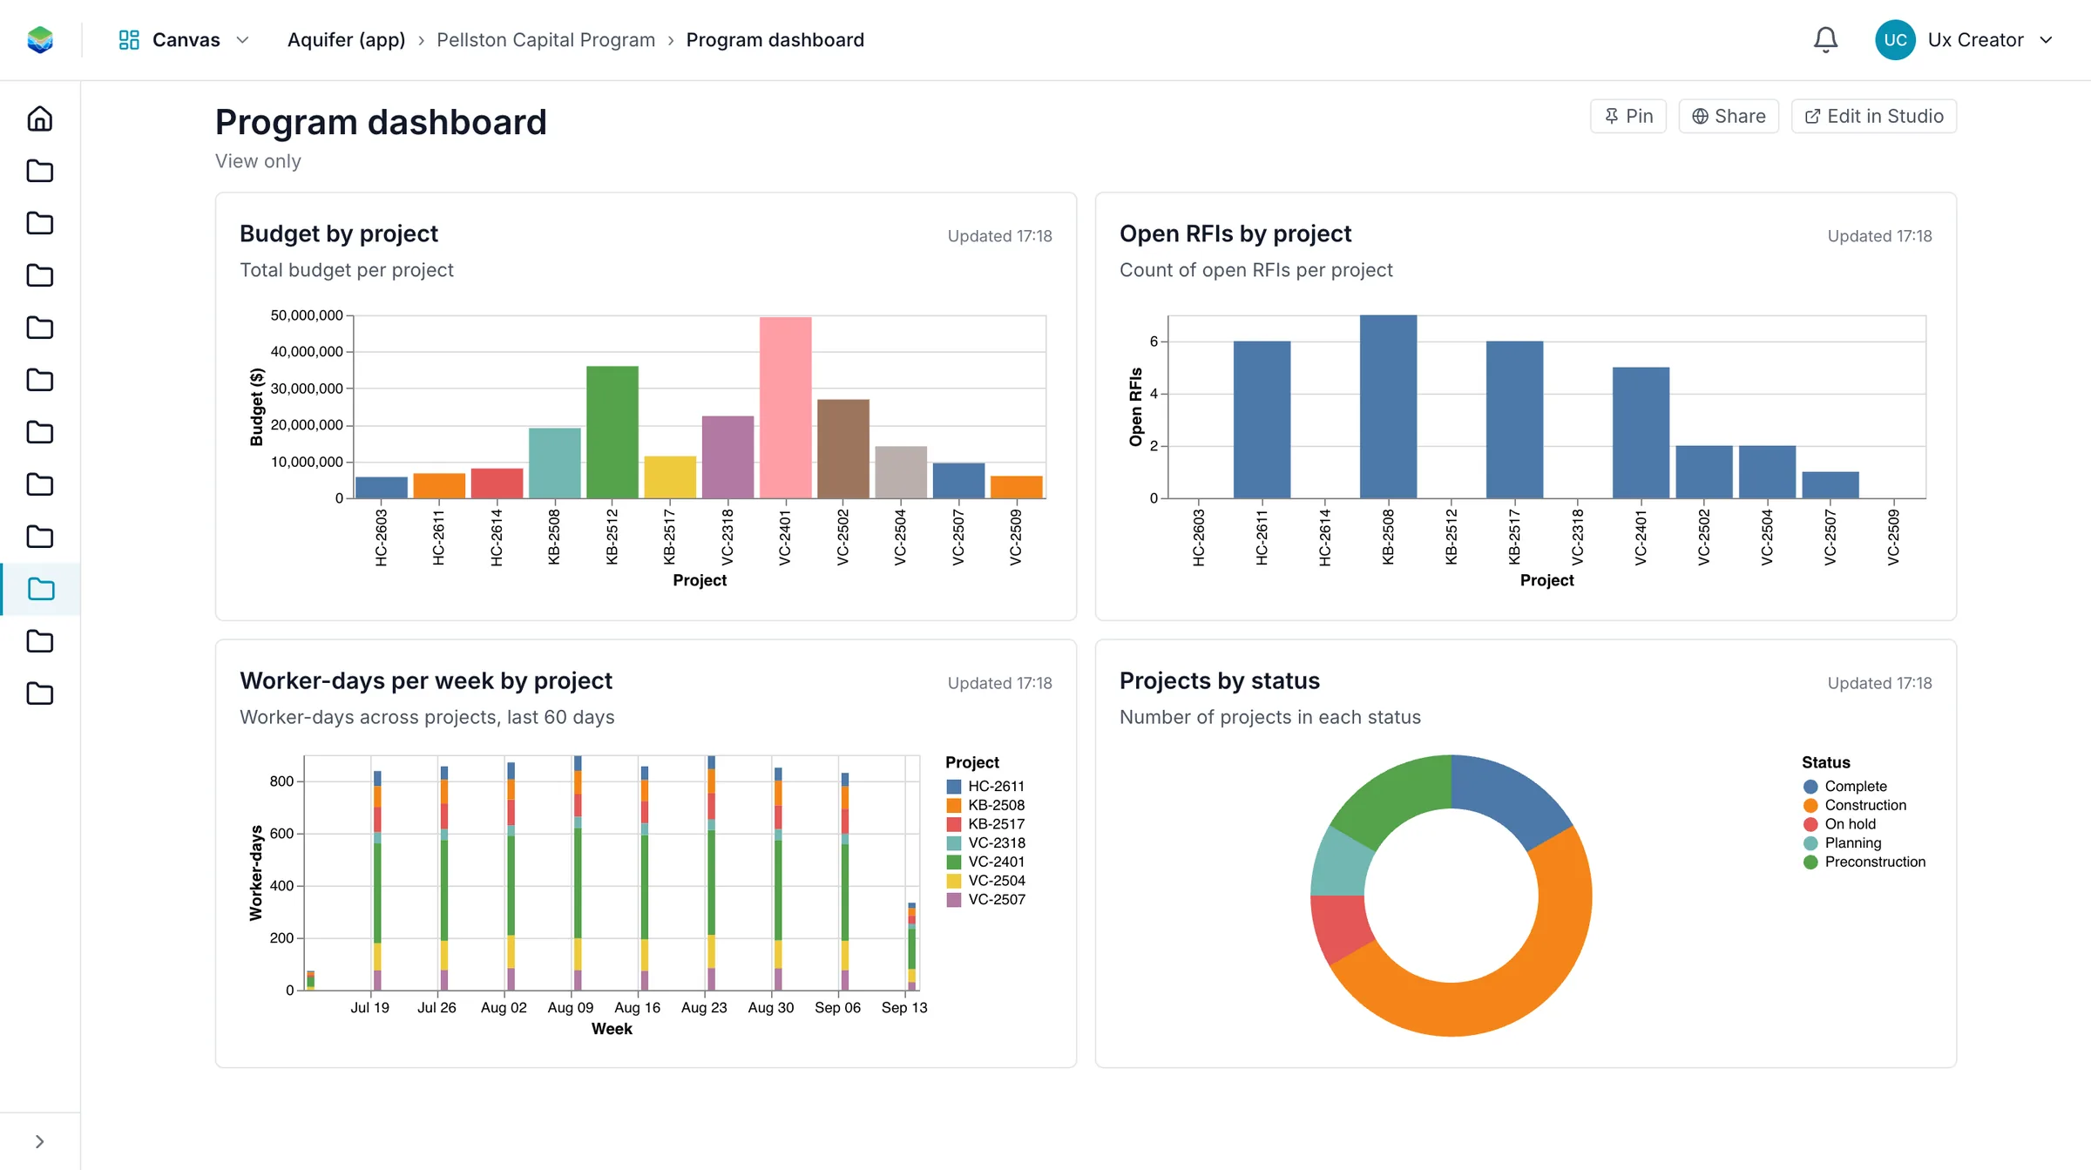Click the app logo in the top-left corner
Viewport: 2091px width, 1170px height.
pos(40,40)
